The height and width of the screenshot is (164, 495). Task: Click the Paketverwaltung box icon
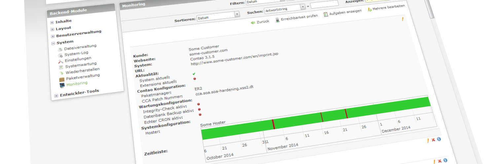click(62, 79)
